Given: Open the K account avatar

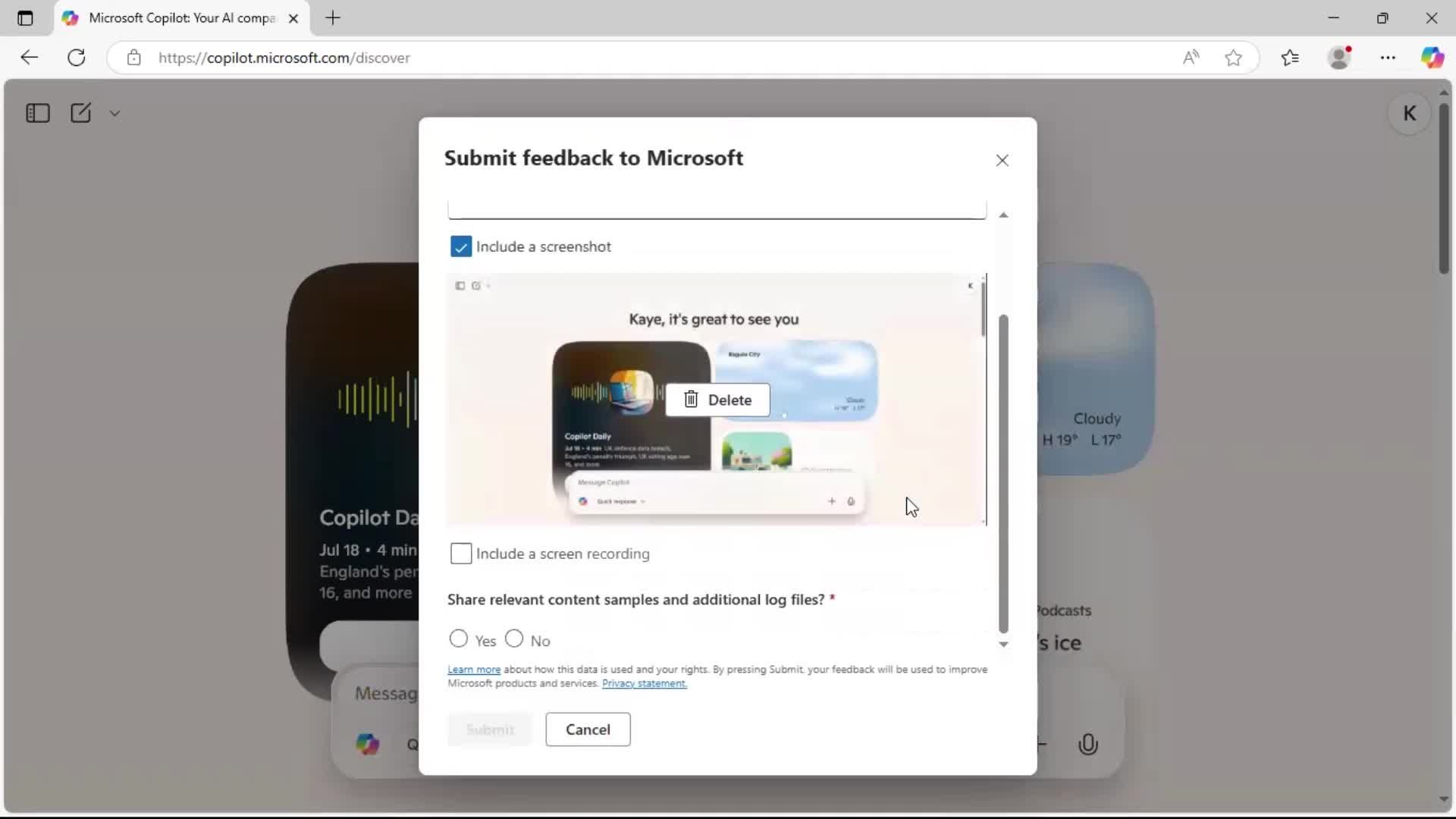Looking at the screenshot, I should 1409,113.
